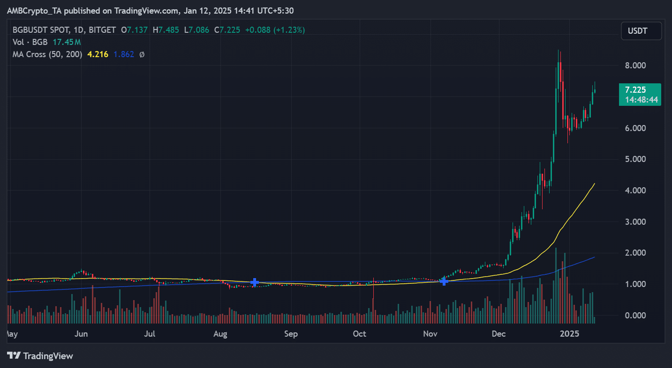Image resolution: width=672 pixels, height=368 pixels.
Task: Switch to the USDT price display tab
Action: 641,30
